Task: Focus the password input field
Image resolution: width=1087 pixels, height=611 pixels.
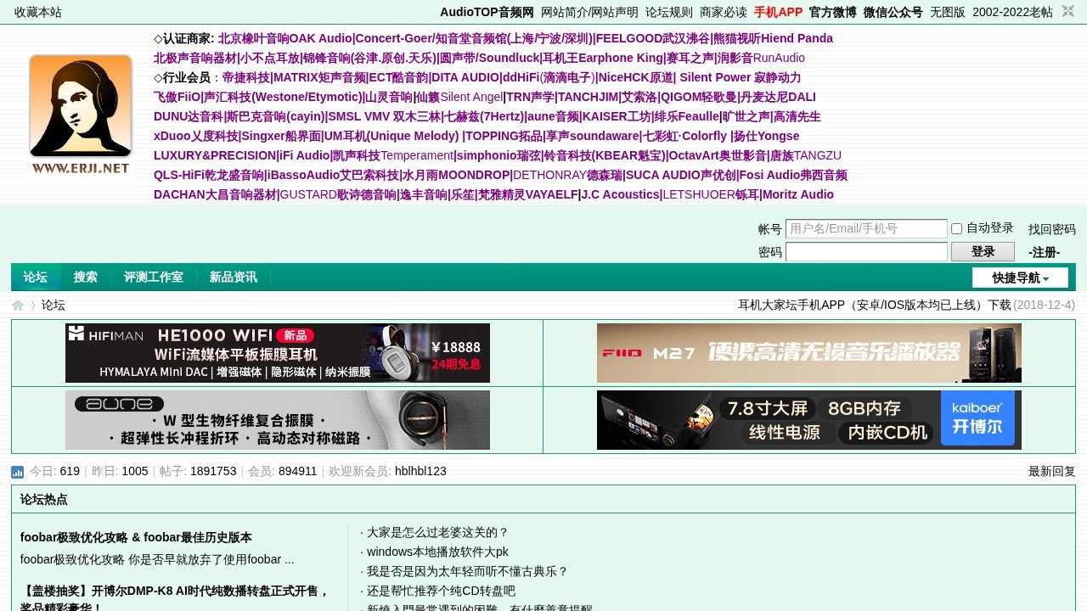Action: click(x=866, y=252)
